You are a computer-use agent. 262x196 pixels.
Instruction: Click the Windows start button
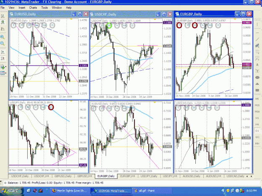(x=11, y=191)
